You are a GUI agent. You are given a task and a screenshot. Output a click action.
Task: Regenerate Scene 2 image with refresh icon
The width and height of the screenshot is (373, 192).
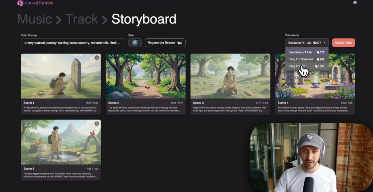coord(181,58)
